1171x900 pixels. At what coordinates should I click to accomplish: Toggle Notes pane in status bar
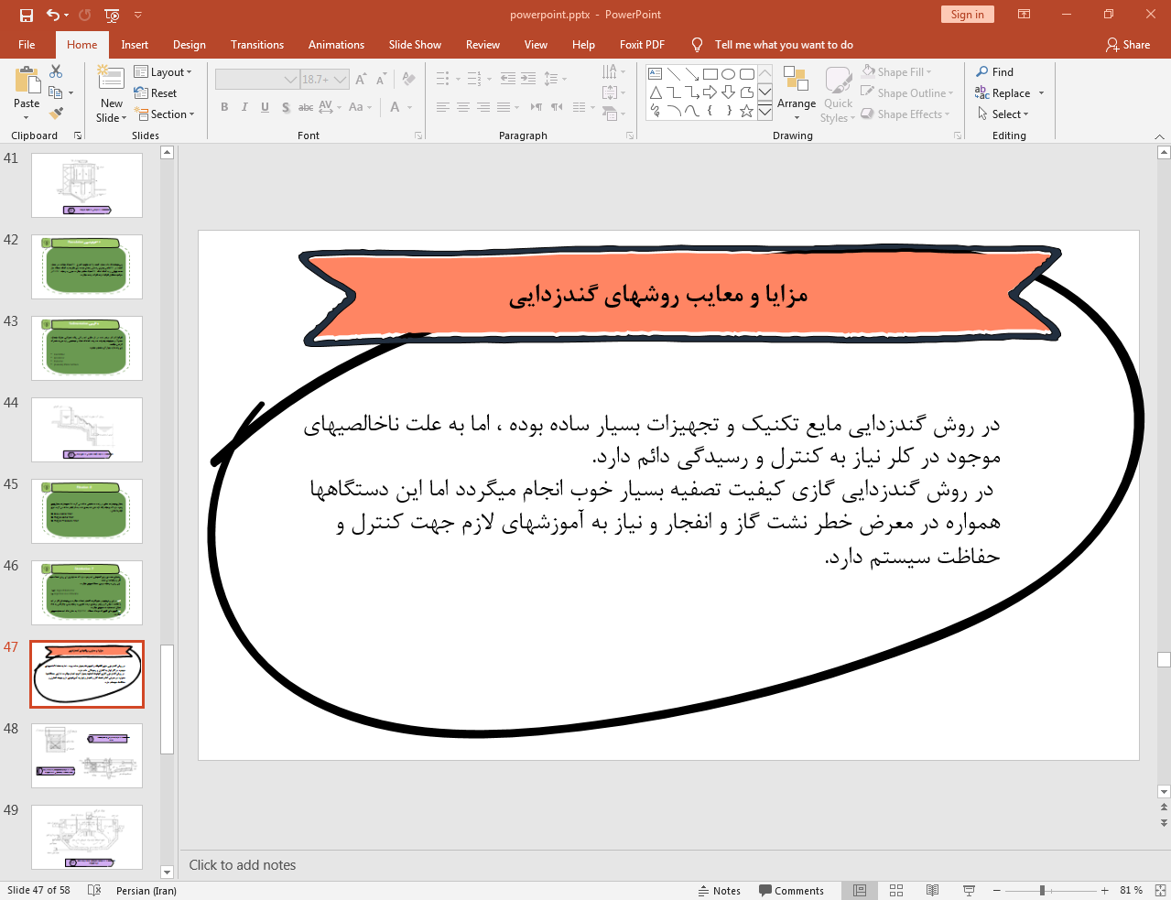click(x=719, y=890)
